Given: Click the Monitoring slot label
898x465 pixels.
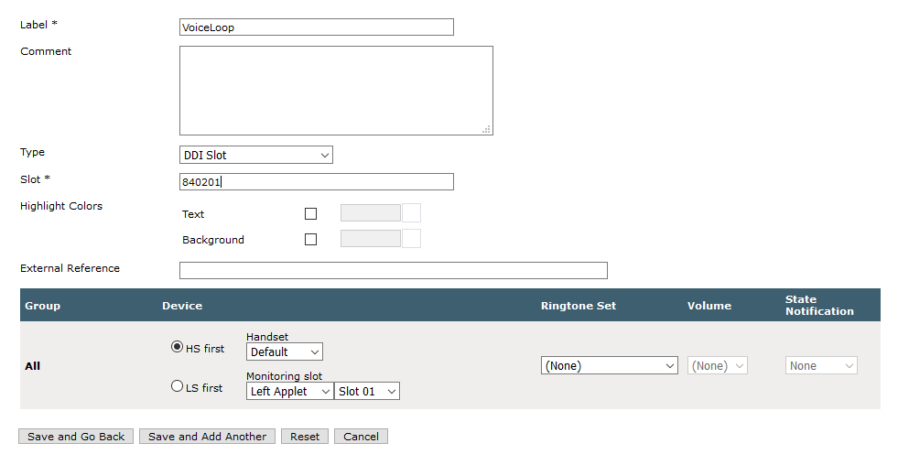Looking at the screenshot, I should click(284, 376).
